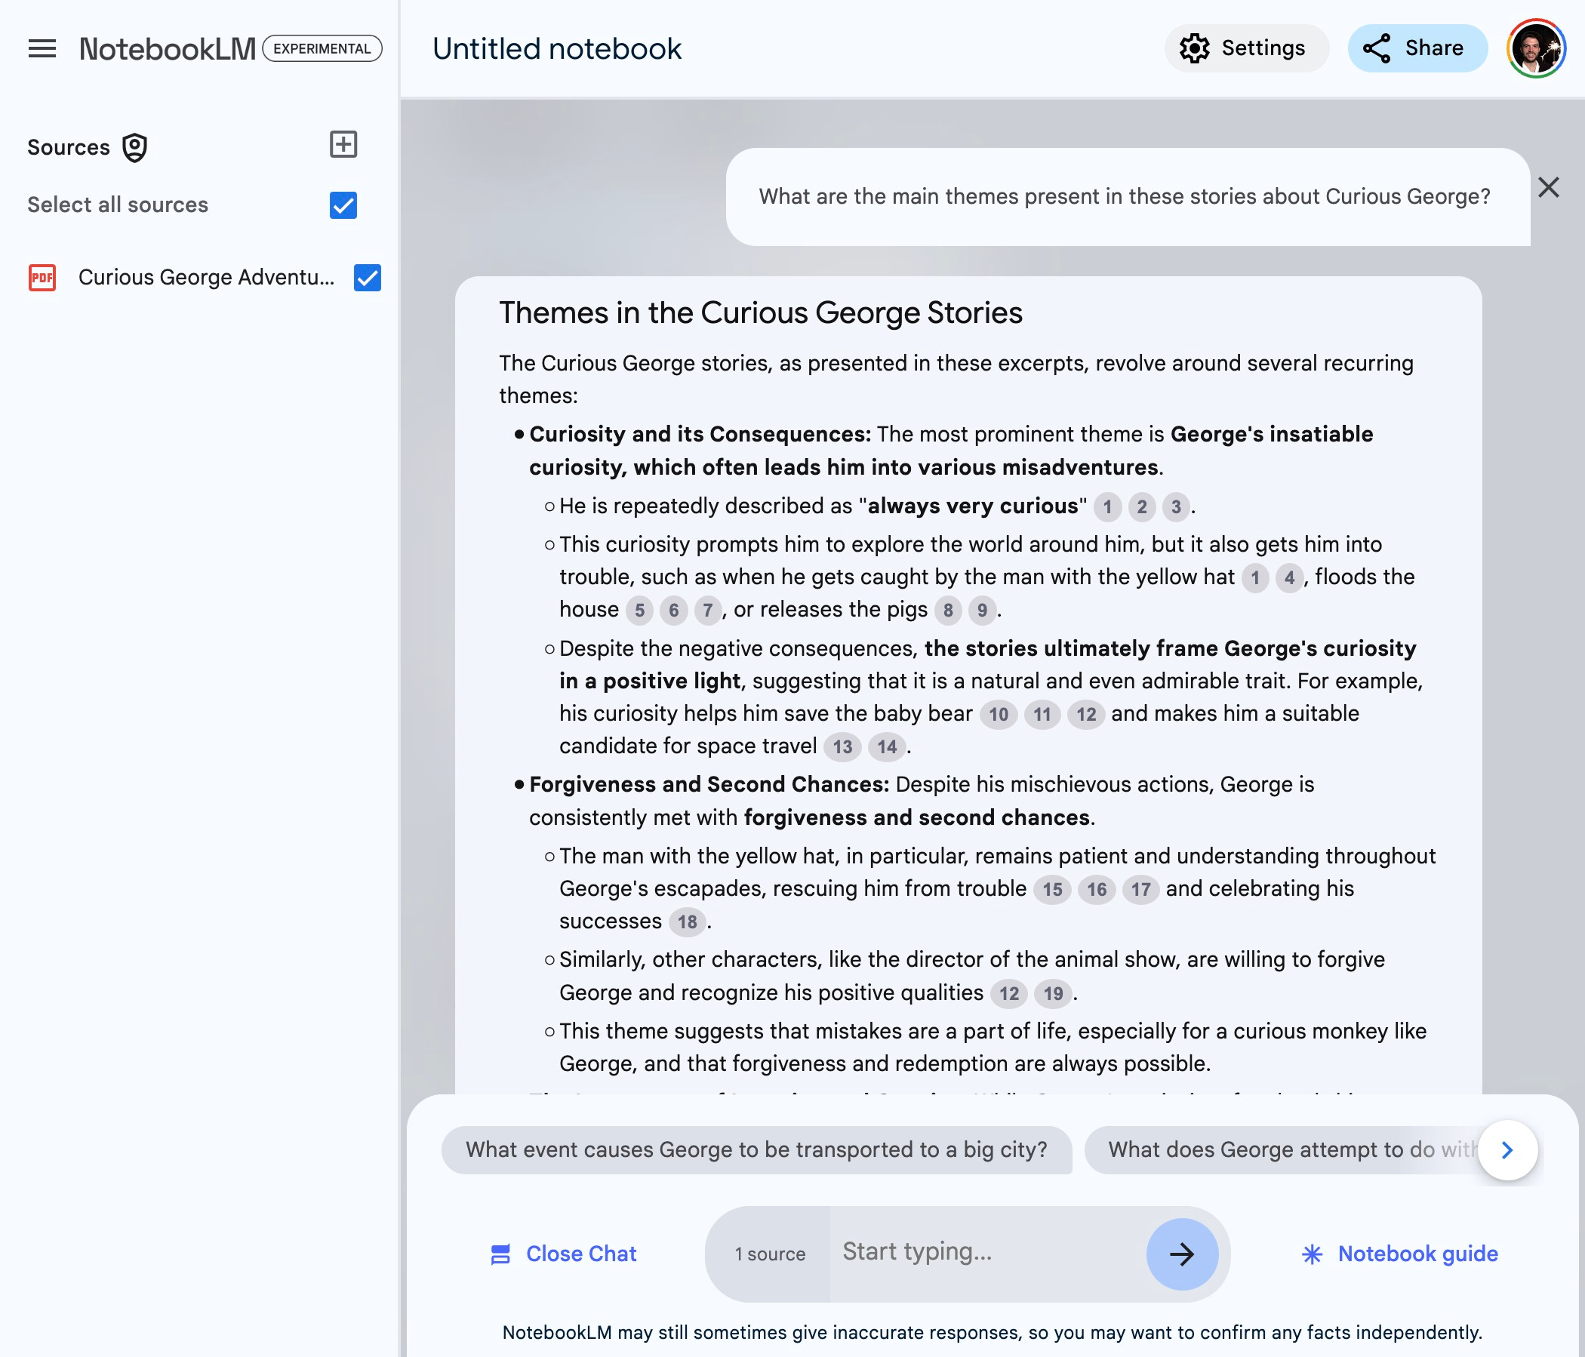Click the Sources heading label
The height and width of the screenshot is (1357, 1585).
tap(69, 147)
